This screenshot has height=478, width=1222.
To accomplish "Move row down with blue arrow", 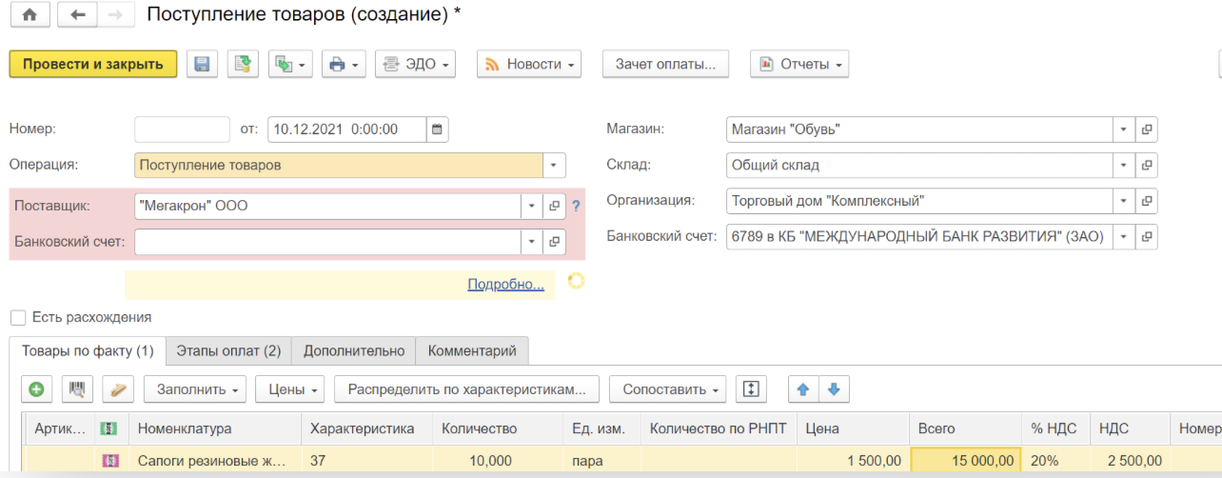I will (x=833, y=388).
